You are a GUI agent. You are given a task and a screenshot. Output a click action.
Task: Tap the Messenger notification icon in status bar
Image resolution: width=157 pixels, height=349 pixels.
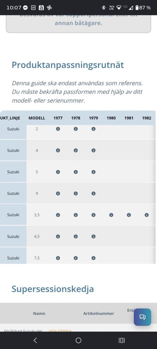[25, 8]
